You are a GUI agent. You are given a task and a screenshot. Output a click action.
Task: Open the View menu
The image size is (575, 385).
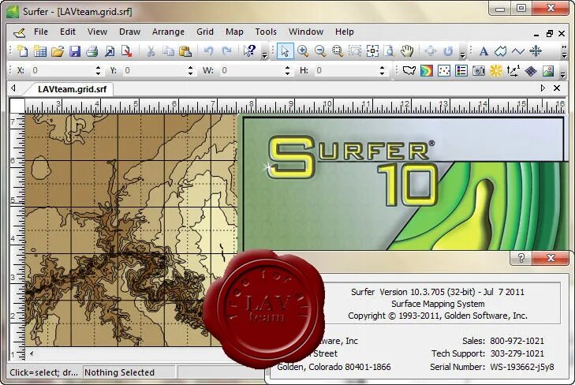coord(97,32)
